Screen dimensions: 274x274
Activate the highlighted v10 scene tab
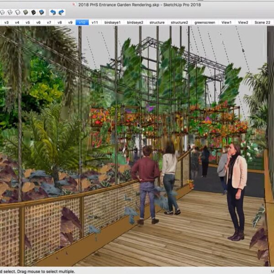pos(82,22)
